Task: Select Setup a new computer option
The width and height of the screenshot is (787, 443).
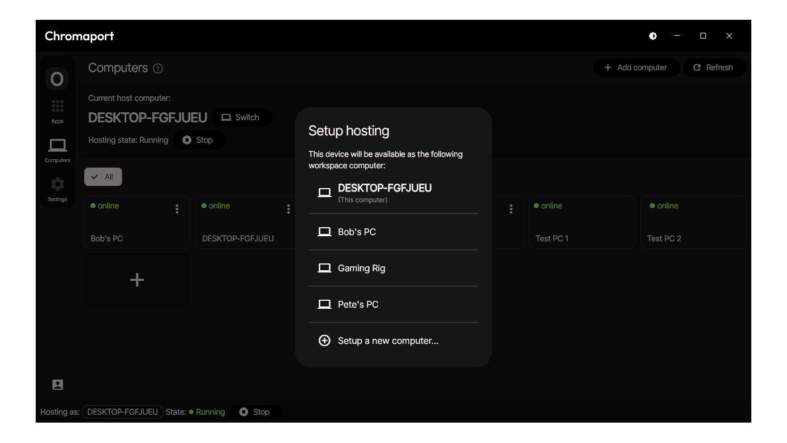Action: coord(393,340)
